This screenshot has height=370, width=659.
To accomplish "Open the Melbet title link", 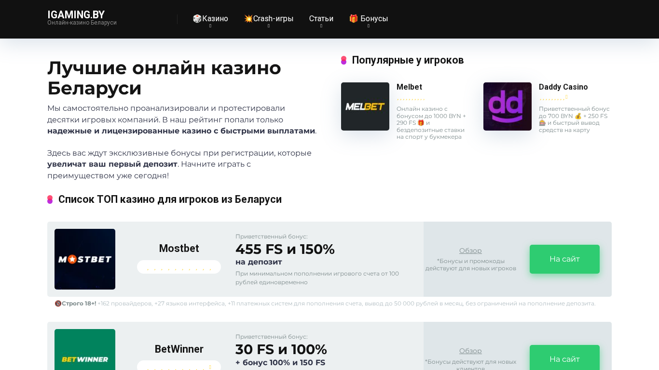I will click(409, 87).
